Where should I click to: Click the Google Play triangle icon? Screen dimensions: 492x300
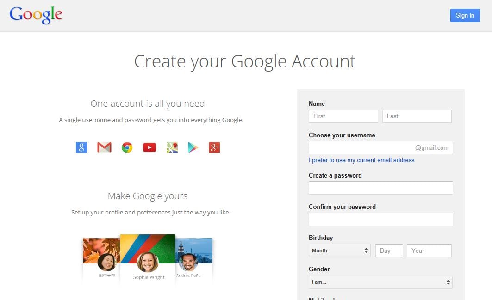(193, 147)
